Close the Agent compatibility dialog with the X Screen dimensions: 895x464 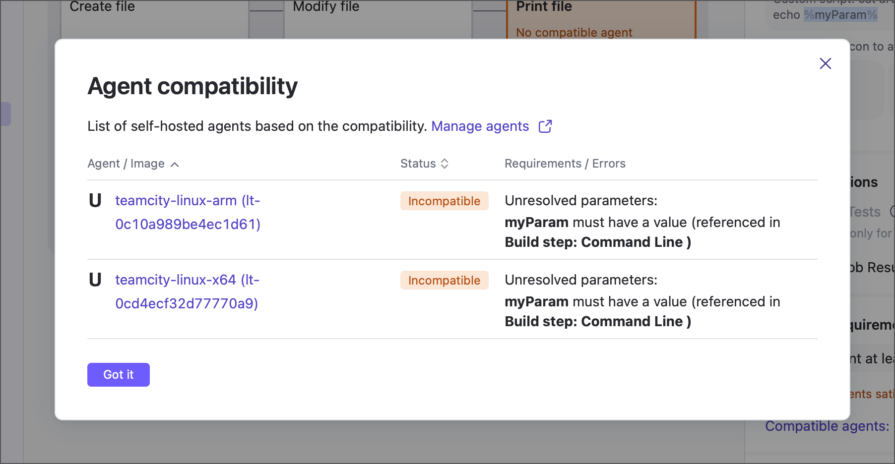pos(825,63)
